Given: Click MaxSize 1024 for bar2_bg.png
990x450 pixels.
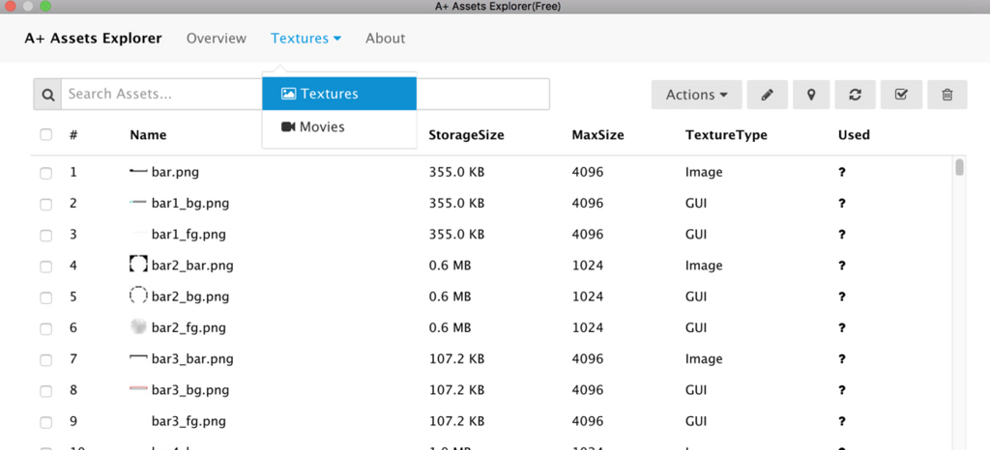Looking at the screenshot, I should [588, 296].
